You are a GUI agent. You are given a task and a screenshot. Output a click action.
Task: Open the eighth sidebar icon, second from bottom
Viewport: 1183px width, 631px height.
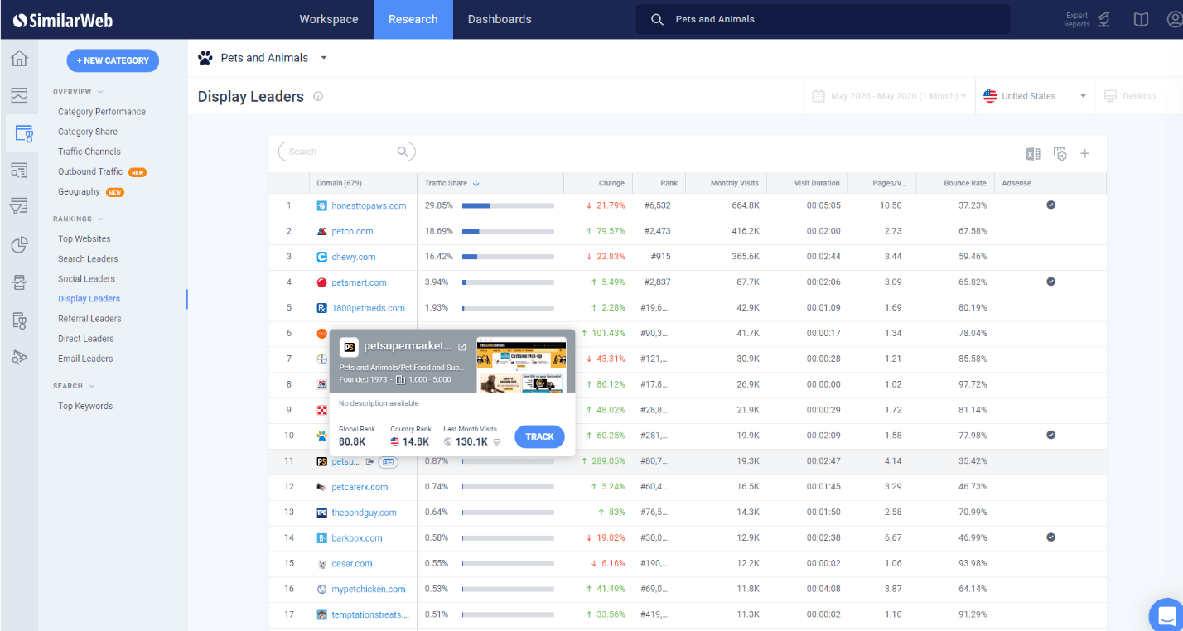pos(19,320)
